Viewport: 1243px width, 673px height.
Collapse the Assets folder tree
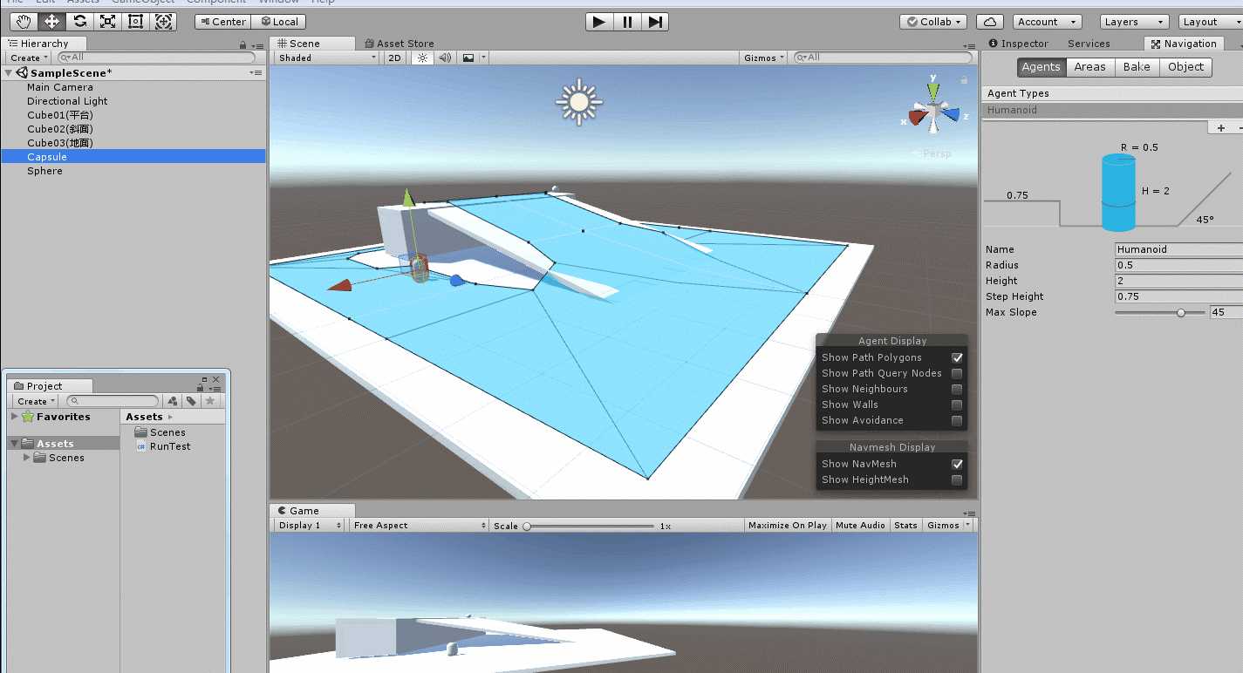(x=14, y=444)
